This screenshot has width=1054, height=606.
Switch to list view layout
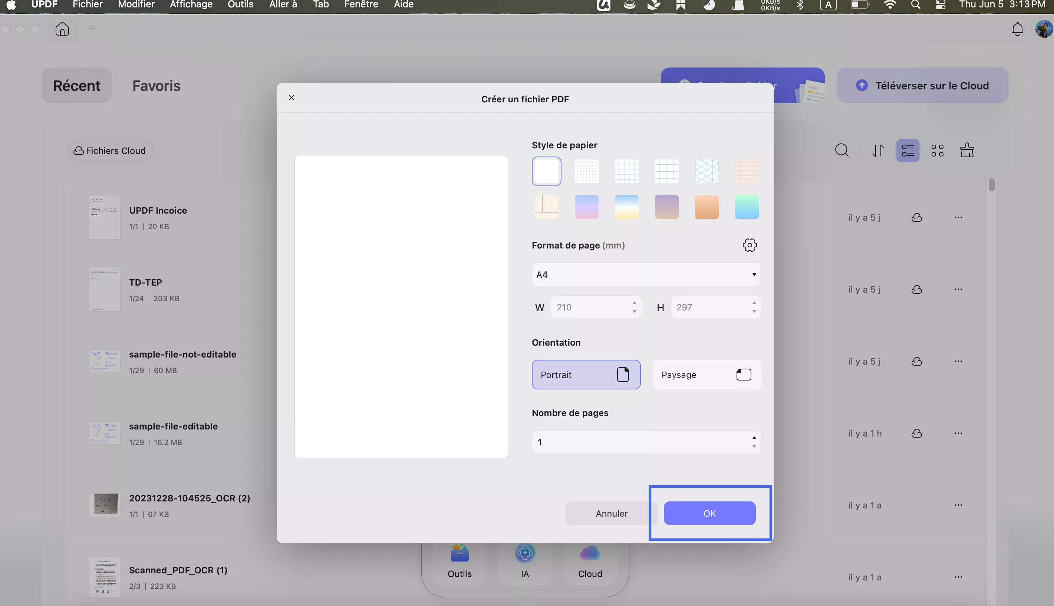(x=908, y=150)
